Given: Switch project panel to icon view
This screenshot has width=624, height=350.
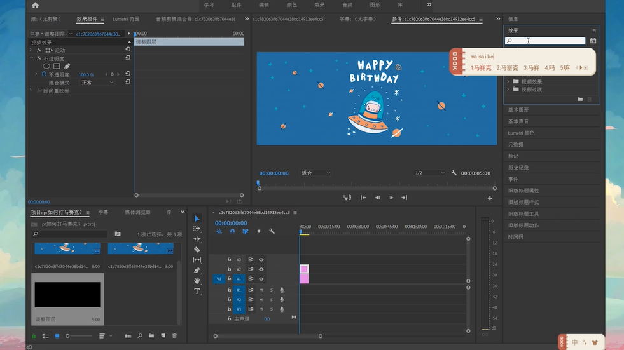Looking at the screenshot, I should click(x=57, y=336).
